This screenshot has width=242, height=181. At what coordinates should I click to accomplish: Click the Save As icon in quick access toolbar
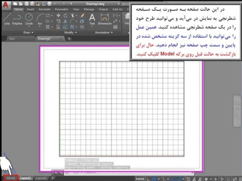click(x=32, y=4)
